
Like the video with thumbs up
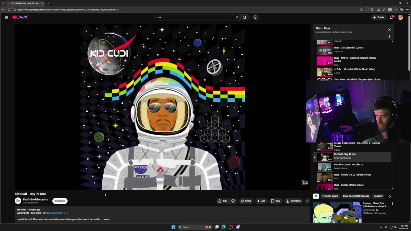(x=222, y=201)
